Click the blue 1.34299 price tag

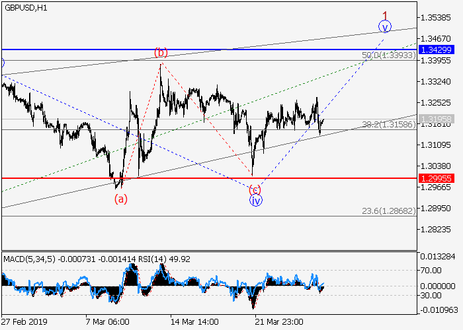click(x=439, y=49)
